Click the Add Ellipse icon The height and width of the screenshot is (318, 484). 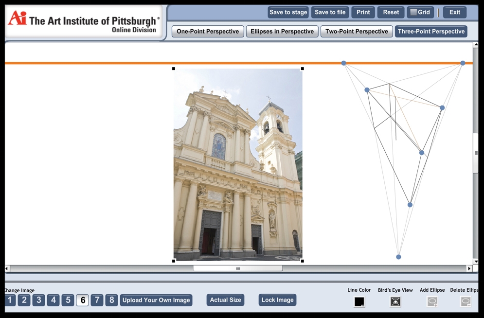432,301
